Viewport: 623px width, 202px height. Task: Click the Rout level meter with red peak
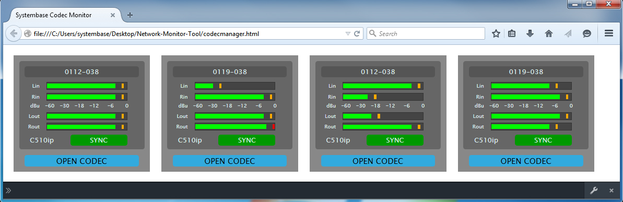click(235, 127)
